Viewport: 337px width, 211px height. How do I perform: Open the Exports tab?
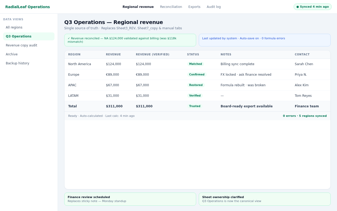pyautogui.click(x=194, y=7)
